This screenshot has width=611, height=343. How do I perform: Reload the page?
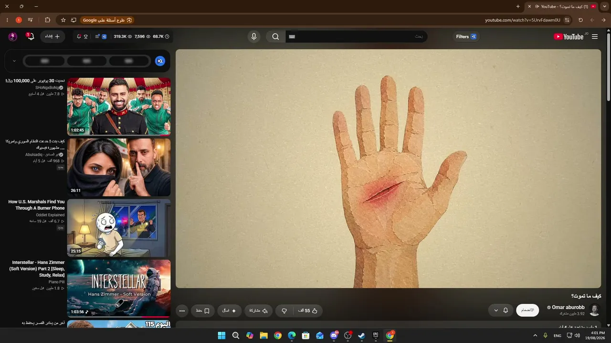(580, 20)
